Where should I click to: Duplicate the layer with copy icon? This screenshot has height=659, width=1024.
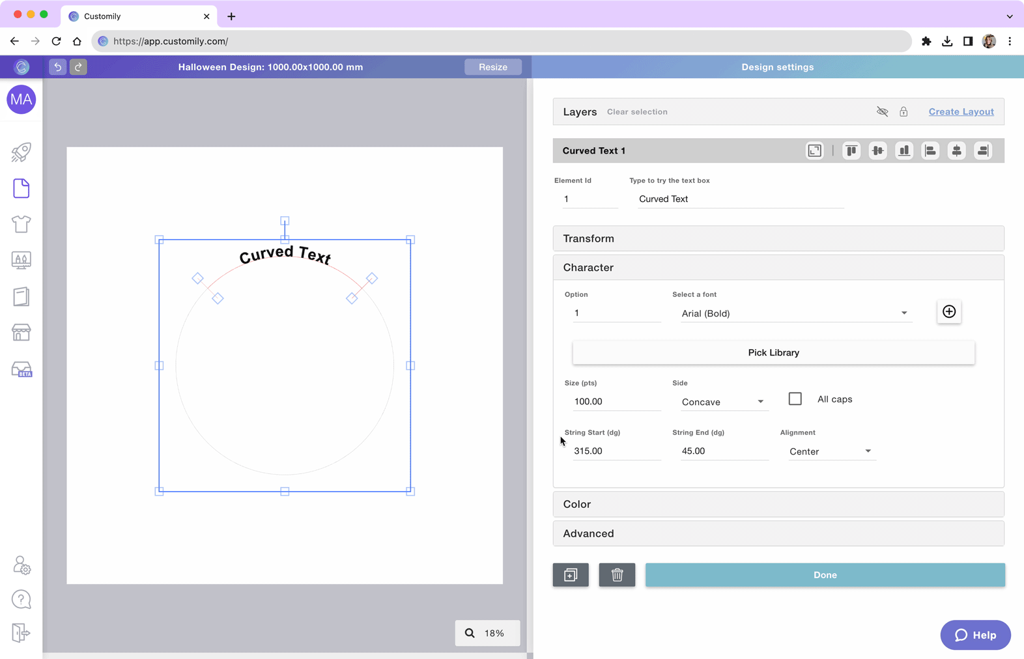click(x=571, y=575)
